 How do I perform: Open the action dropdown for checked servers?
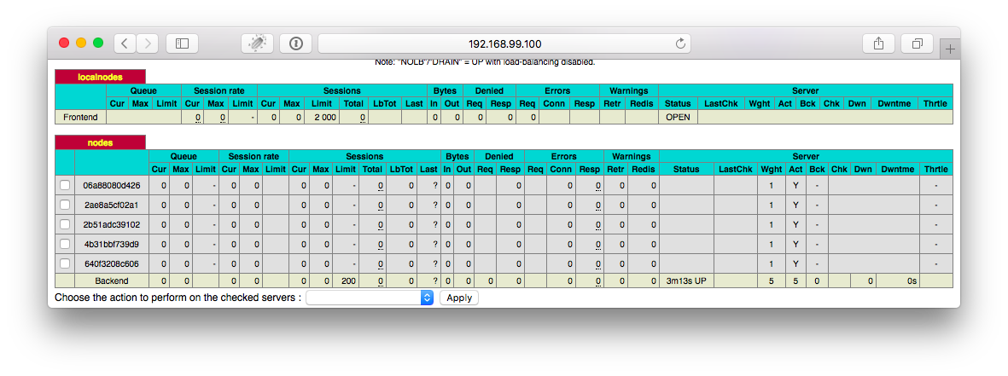coord(370,298)
